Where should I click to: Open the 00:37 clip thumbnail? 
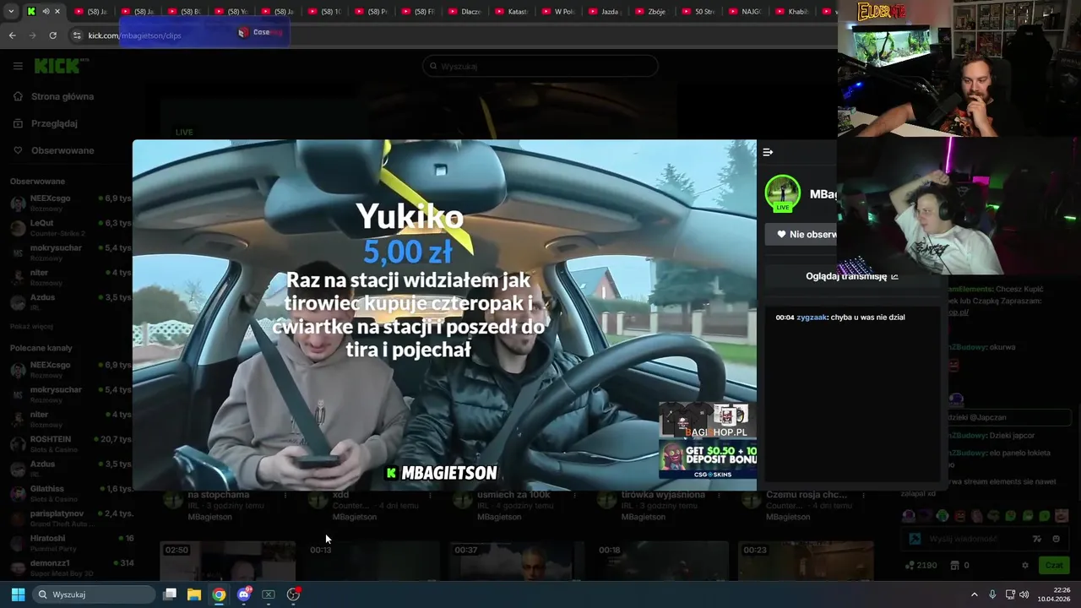point(517,562)
